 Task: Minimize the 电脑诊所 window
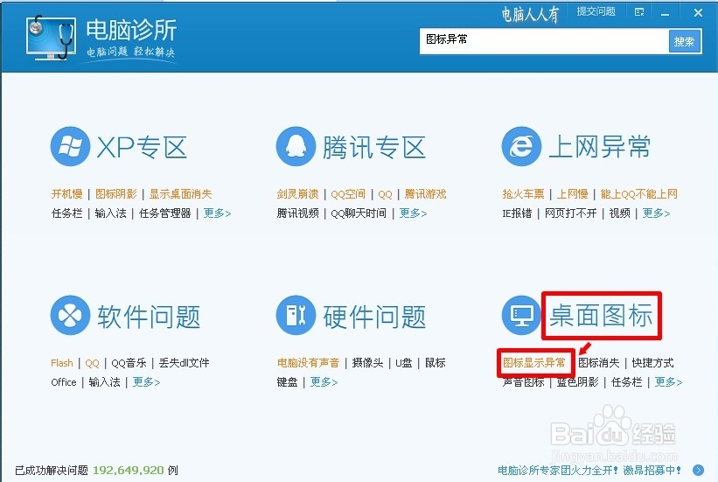pyautogui.click(x=665, y=13)
